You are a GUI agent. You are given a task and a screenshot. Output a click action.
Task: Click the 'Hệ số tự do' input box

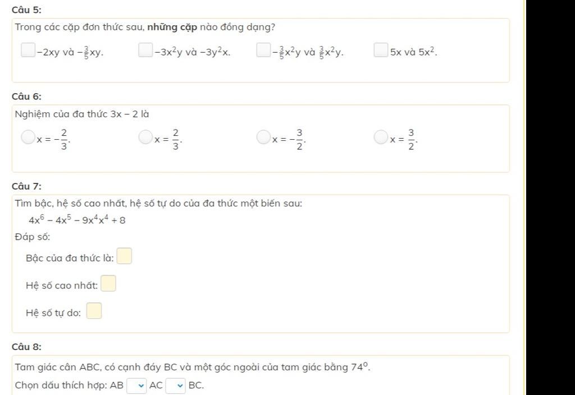click(94, 311)
